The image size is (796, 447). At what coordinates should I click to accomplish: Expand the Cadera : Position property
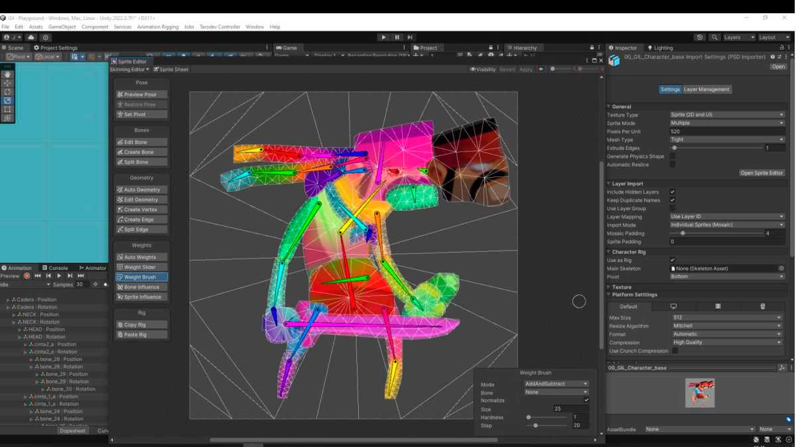(x=8, y=300)
